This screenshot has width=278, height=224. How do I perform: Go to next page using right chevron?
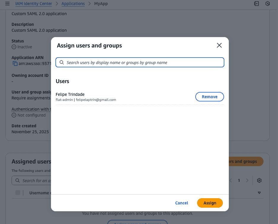click(247, 180)
